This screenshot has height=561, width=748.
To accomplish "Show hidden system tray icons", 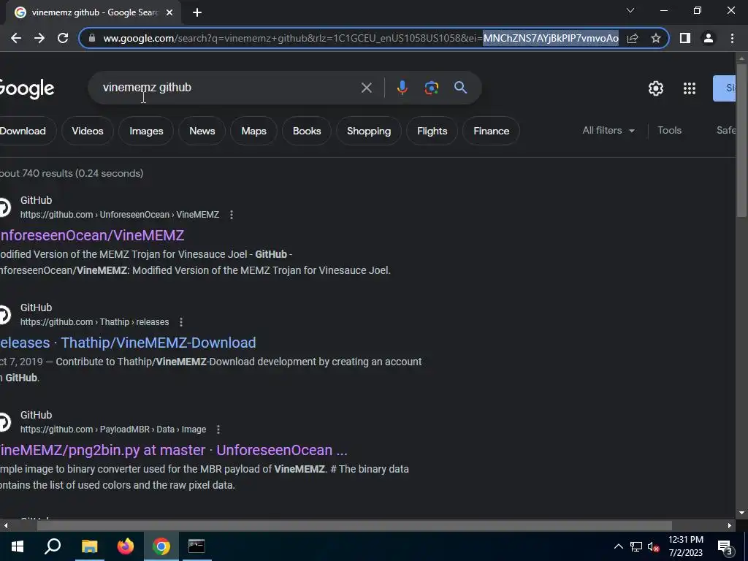I will point(618,546).
